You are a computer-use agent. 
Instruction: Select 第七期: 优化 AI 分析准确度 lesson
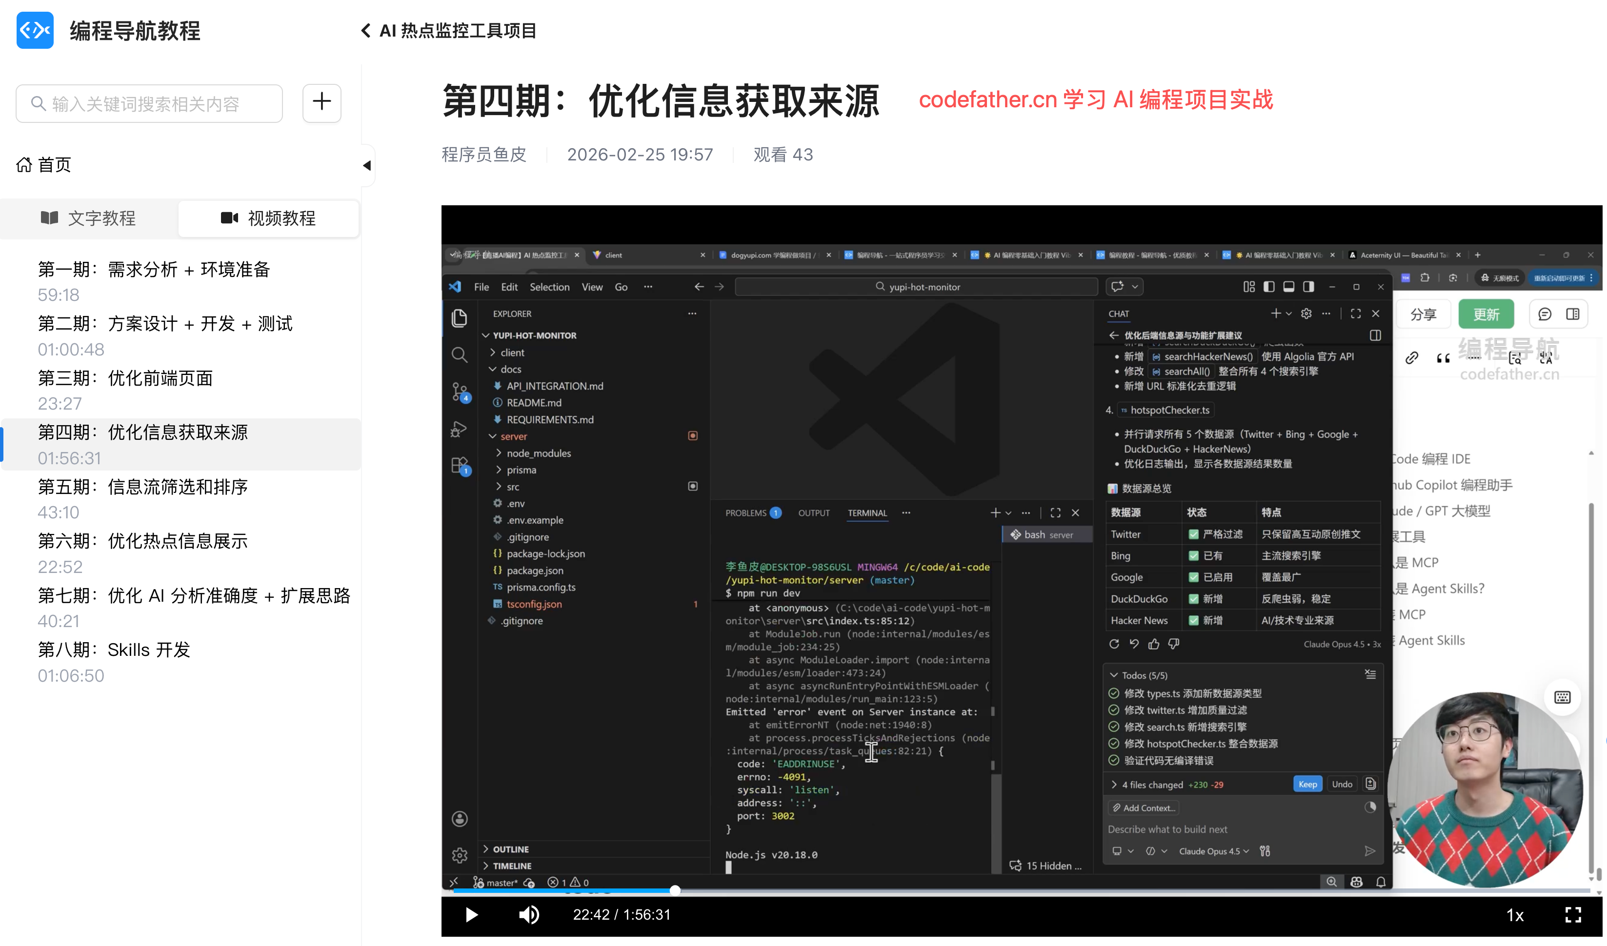point(194,595)
